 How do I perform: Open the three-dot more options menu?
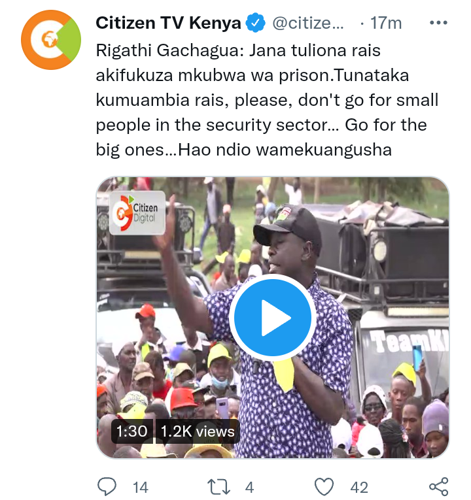coord(438,23)
